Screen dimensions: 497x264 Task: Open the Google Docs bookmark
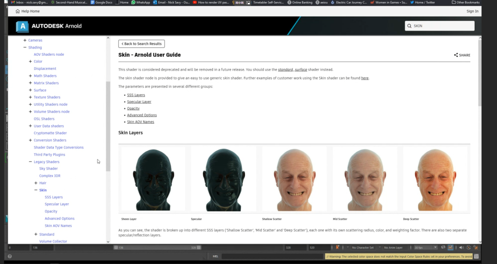tap(101, 2)
